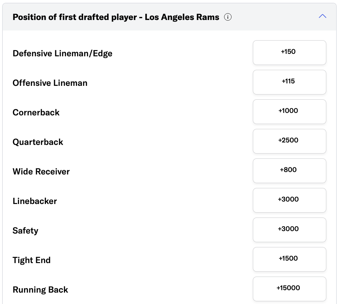This screenshot has width=338, height=304.
Task: Click the Cornerback label text
Action: (x=36, y=113)
